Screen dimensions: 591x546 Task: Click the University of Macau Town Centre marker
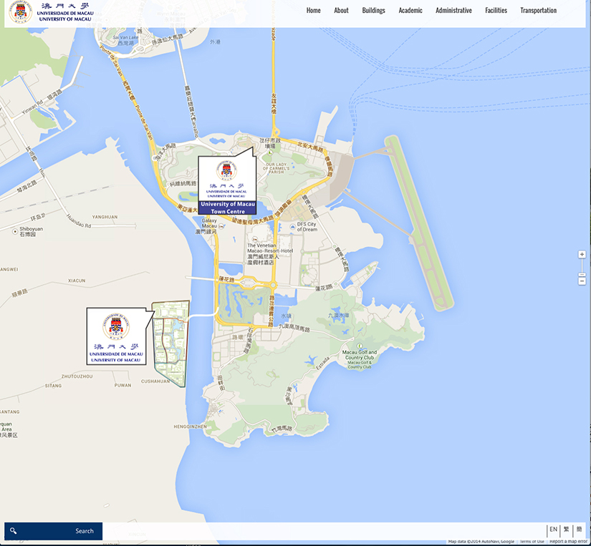[227, 185]
